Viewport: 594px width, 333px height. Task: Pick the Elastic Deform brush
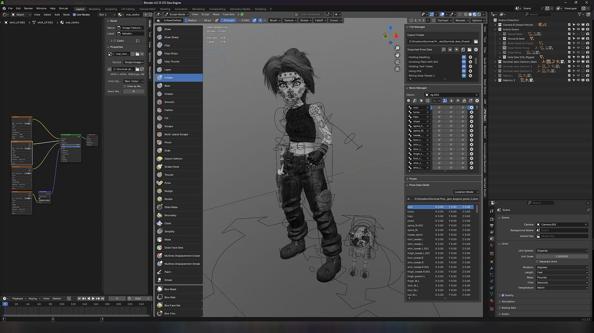[173, 159]
